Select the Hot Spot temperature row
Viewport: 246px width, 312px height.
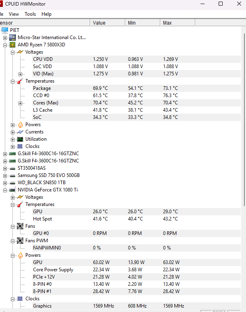coord(136,219)
